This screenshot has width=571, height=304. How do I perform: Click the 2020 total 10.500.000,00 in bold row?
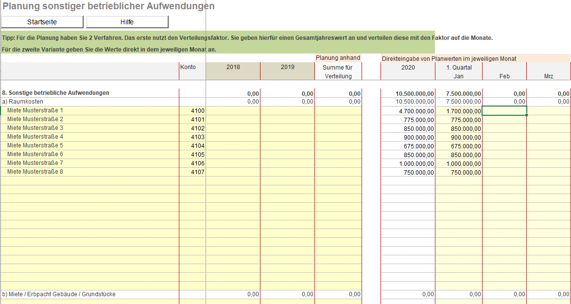(415, 94)
